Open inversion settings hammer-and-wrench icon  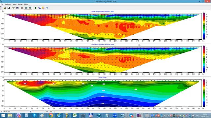[14, 8]
